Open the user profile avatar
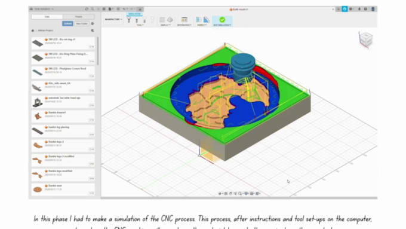This screenshot has width=406, height=229. pos(373,9)
